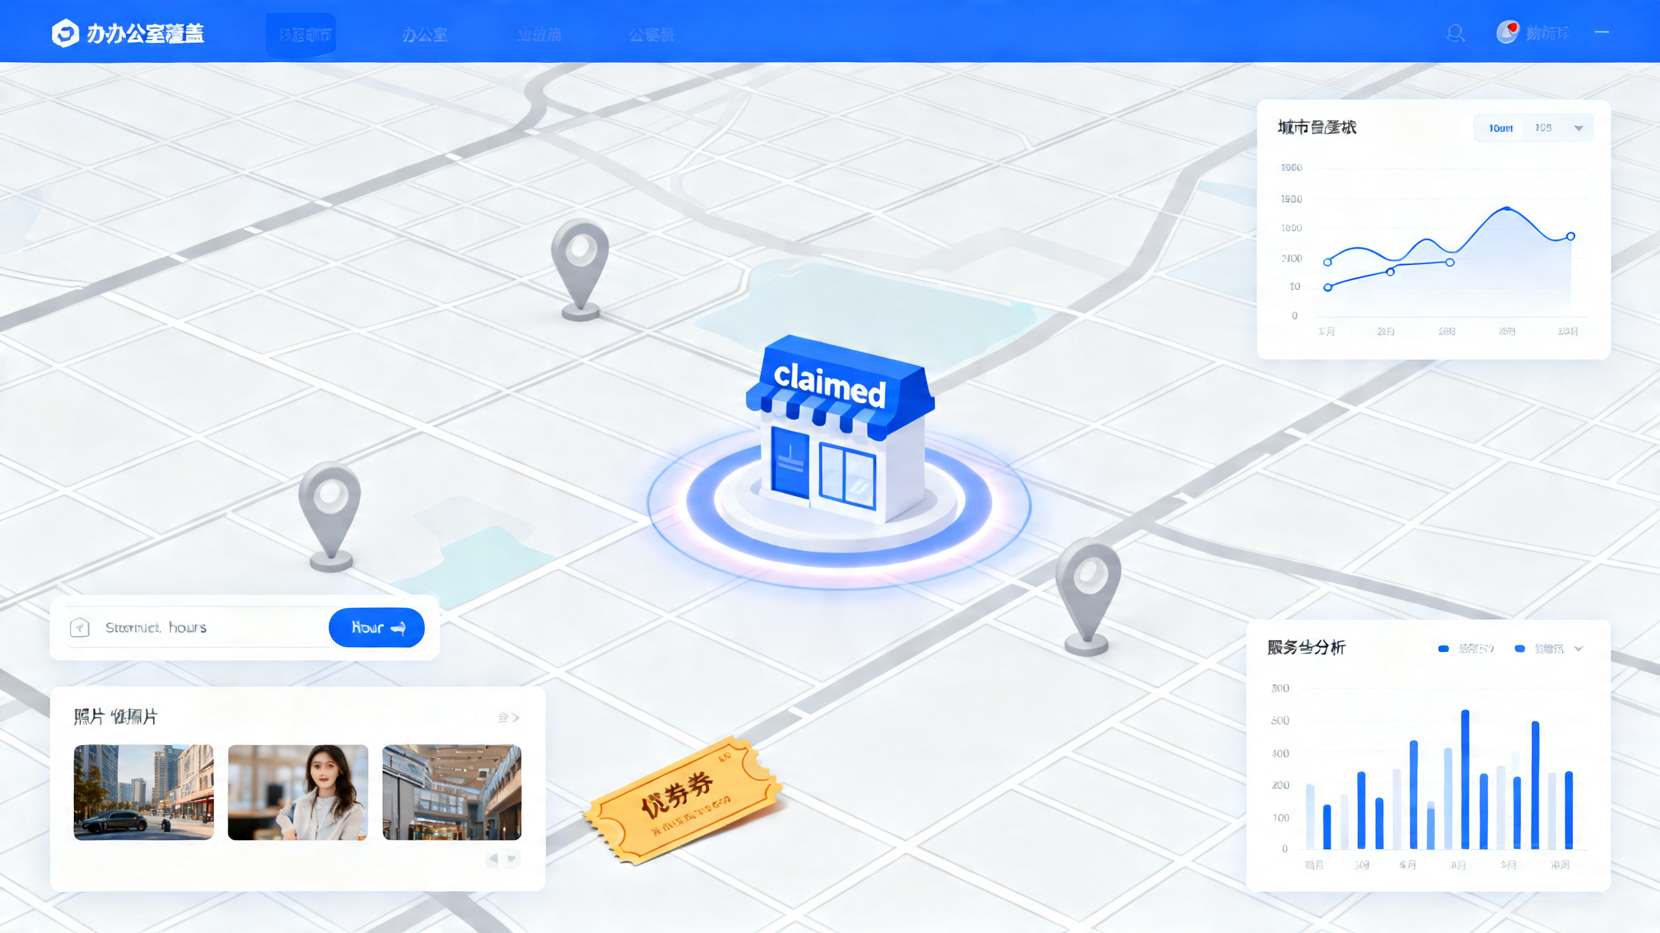Select the gray map pin nearest the header
This screenshot has height=933, width=1660.
(x=580, y=270)
